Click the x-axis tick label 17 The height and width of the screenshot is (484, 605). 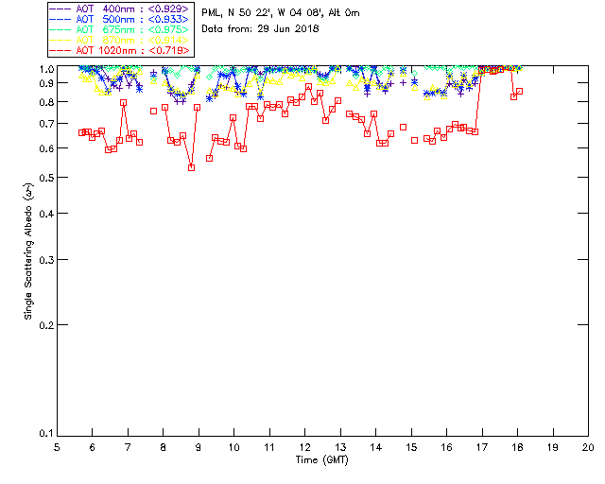pyautogui.click(x=482, y=447)
